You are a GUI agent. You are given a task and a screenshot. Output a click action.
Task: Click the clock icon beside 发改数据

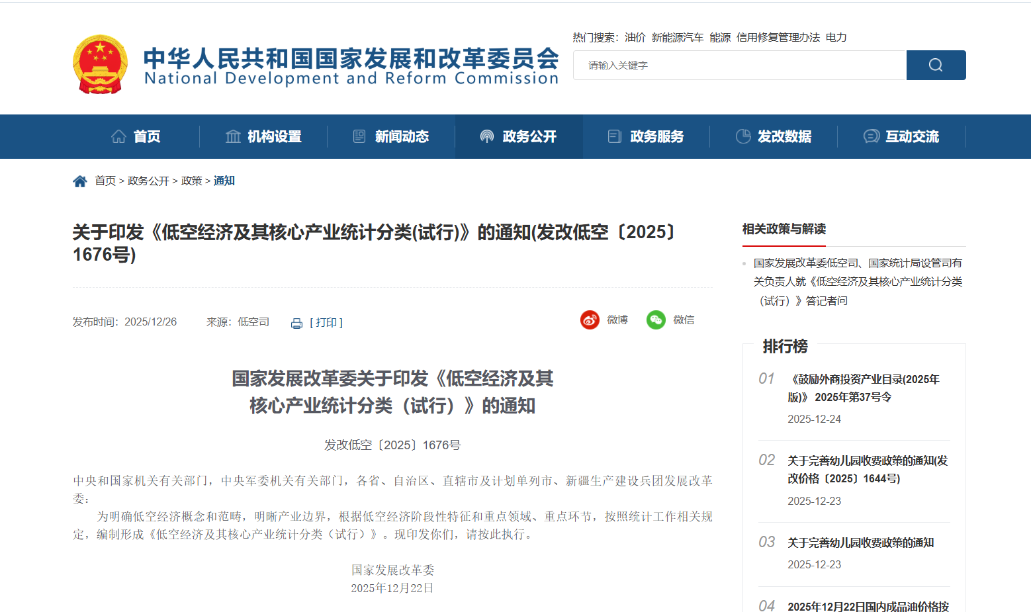pyautogui.click(x=742, y=136)
